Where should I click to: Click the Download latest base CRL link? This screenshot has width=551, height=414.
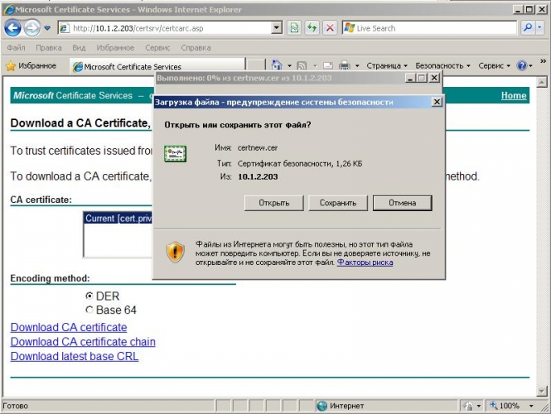point(75,356)
